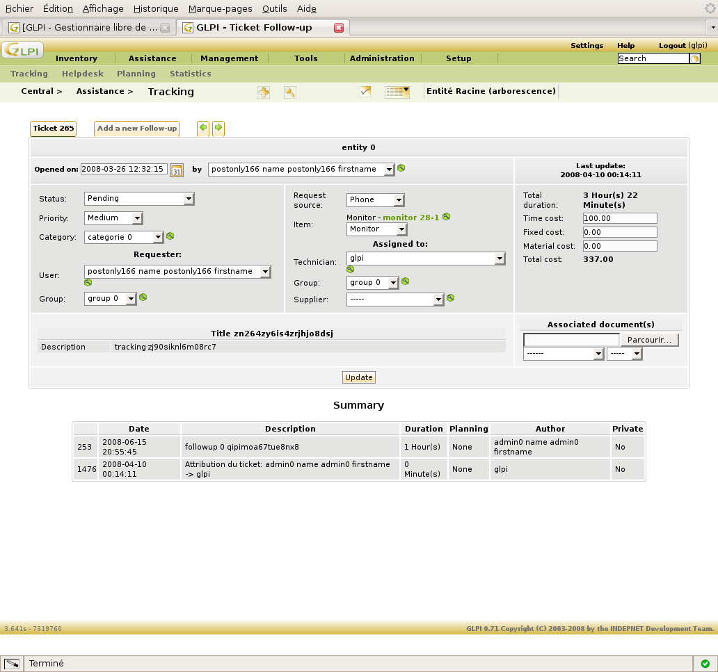
Task: Open the Technician dropdown showing glpi
Action: (426, 259)
